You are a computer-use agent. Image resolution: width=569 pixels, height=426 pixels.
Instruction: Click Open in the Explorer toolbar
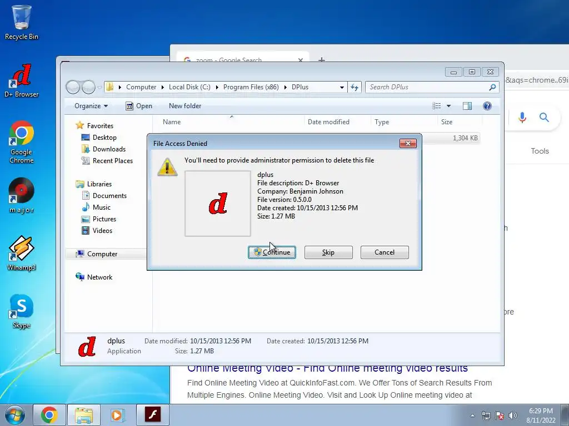[x=139, y=106]
